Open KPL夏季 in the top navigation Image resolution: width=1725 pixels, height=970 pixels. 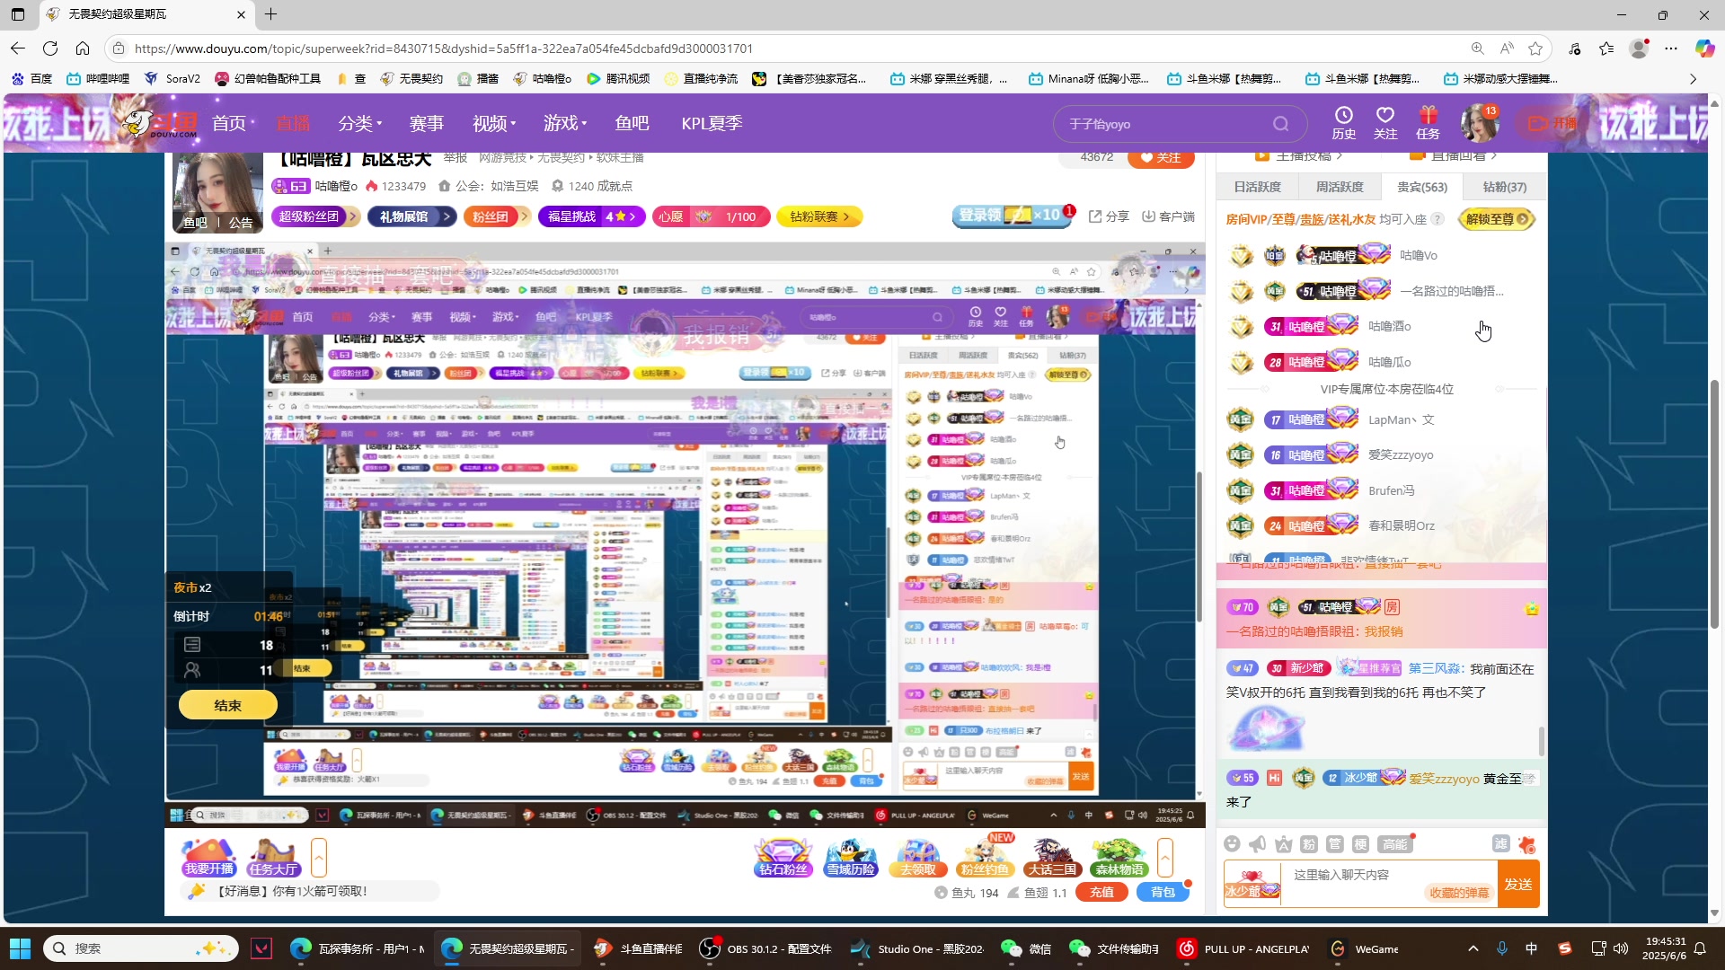(712, 123)
